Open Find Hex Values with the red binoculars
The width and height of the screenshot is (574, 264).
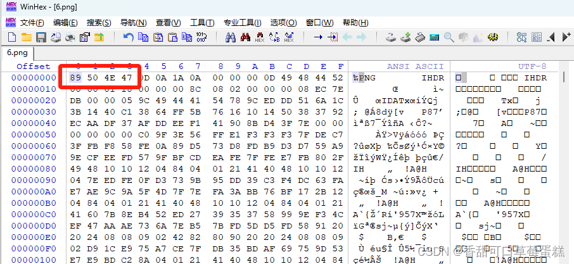[x=245, y=37]
